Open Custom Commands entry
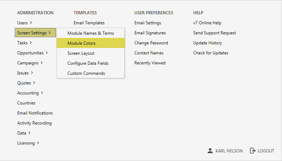282x161 pixels. coord(86,73)
